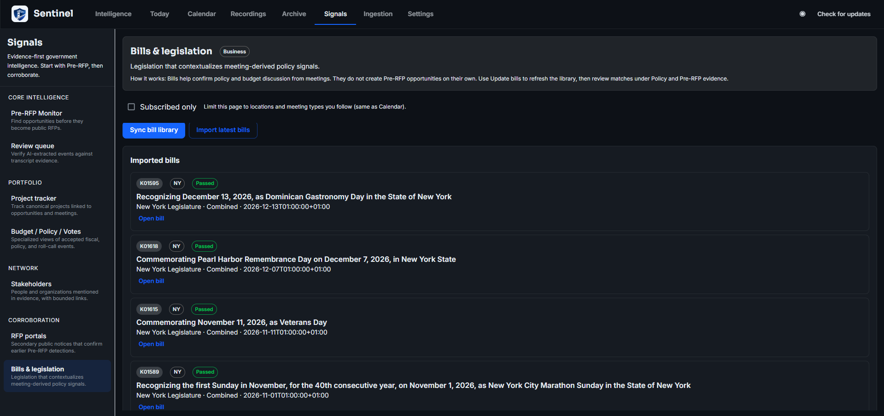
Task: Click the Business badge next to Bills & legislation
Action: [x=234, y=52]
